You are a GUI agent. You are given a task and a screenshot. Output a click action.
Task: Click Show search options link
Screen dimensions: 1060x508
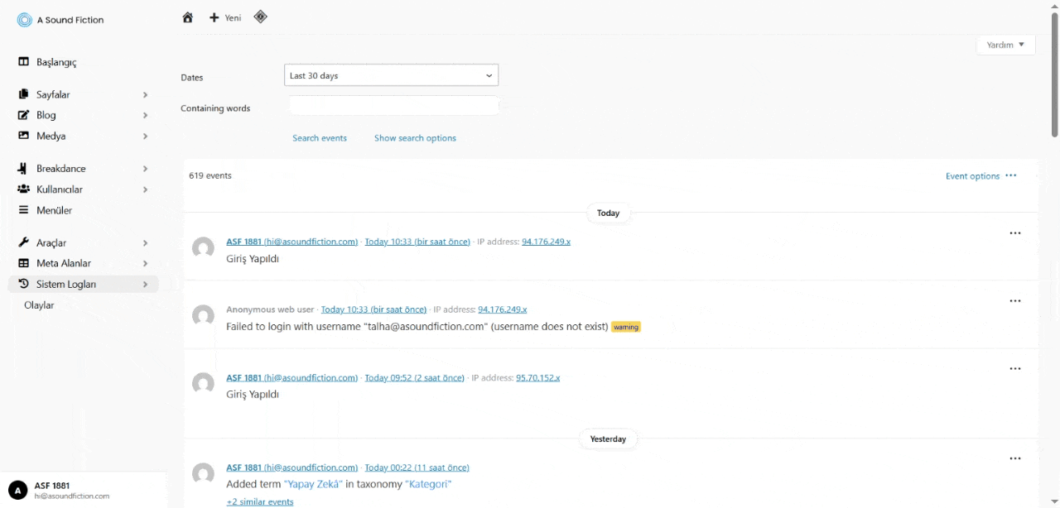415,138
